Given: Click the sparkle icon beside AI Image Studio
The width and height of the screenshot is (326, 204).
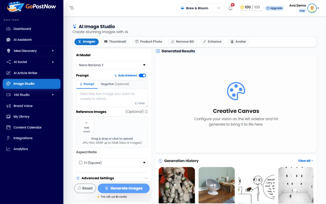Looking at the screenshot, I should (x=74, y=27).
